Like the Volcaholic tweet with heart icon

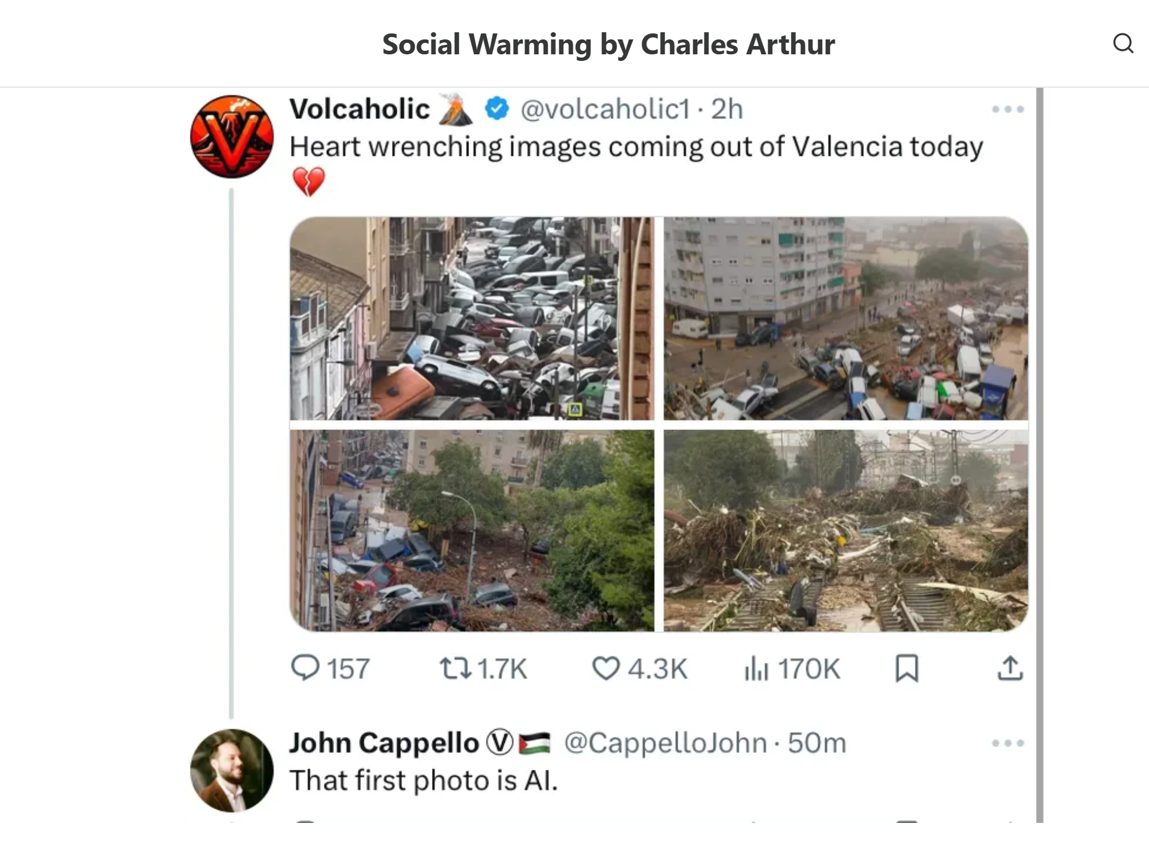point(606,668)
